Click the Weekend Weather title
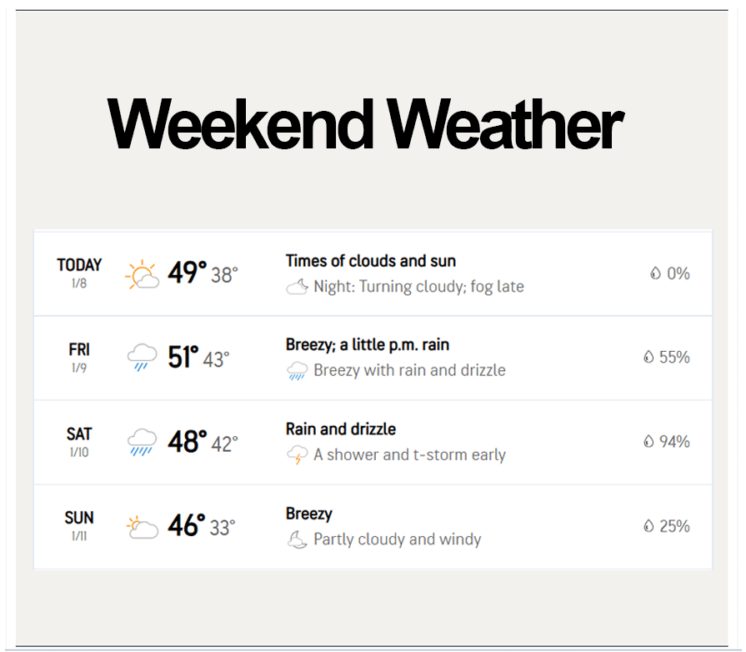746x652 pixels. click(x=365, y=125)
